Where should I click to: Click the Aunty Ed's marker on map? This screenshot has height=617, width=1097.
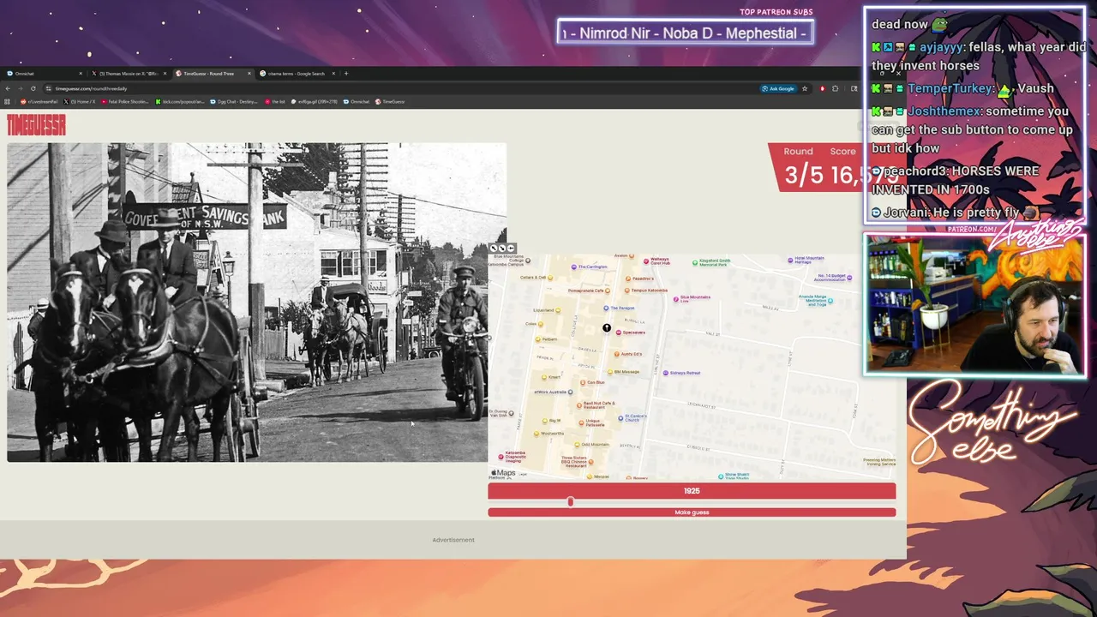tap(617, 354)
